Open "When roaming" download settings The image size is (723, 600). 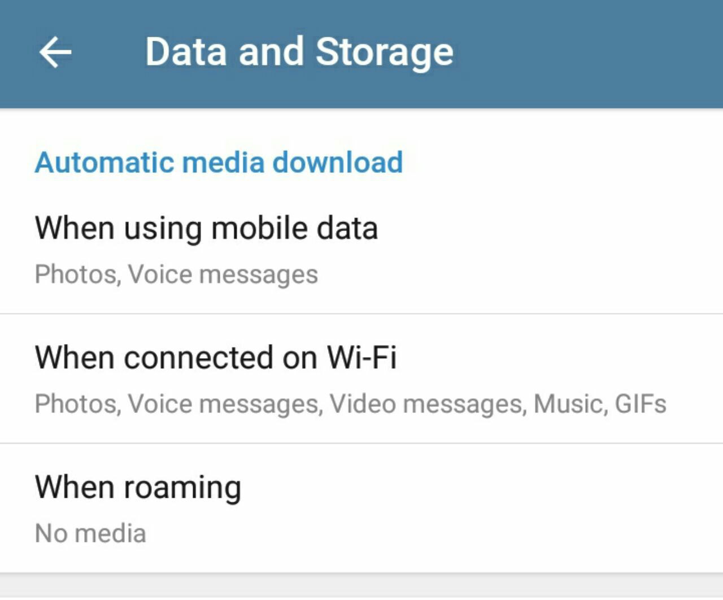pos(138,488)
